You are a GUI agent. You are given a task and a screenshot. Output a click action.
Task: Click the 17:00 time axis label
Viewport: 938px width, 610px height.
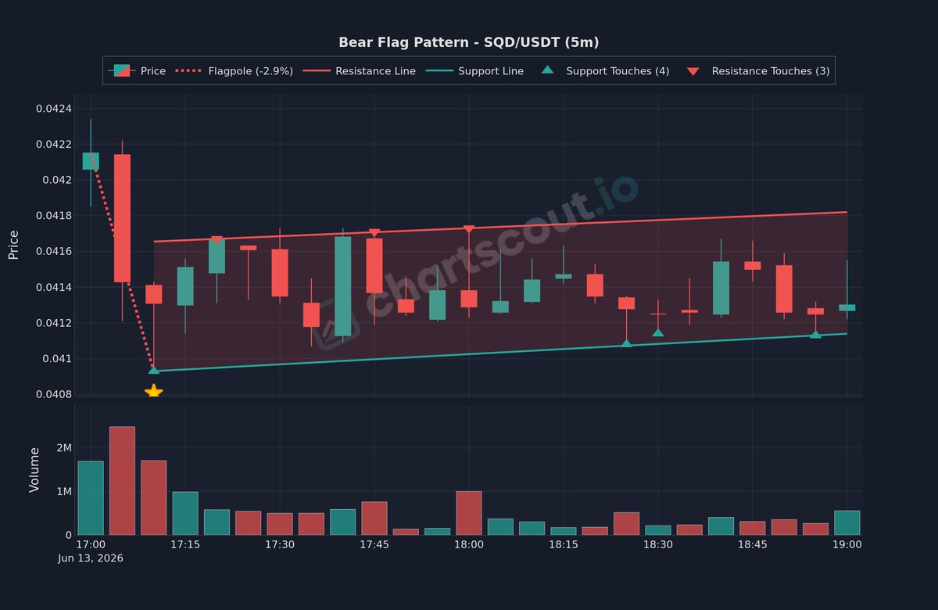coord(91,544)
